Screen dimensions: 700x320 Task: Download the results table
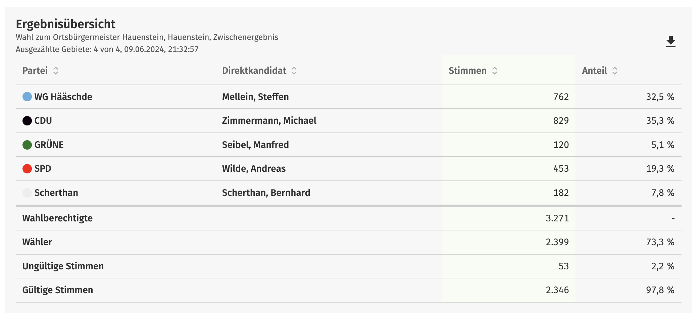tap(670, 42)
